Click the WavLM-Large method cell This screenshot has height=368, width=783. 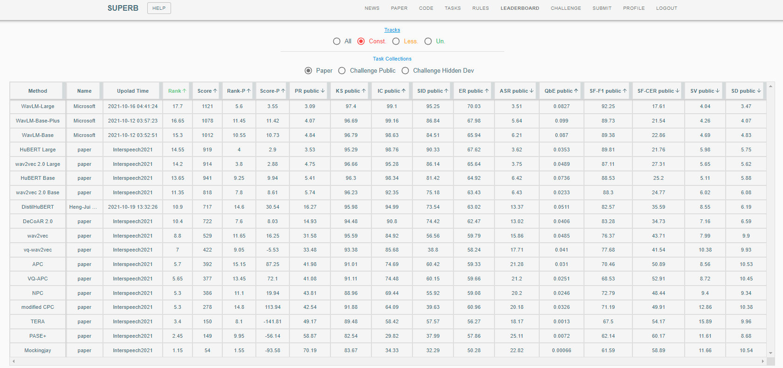38,106
